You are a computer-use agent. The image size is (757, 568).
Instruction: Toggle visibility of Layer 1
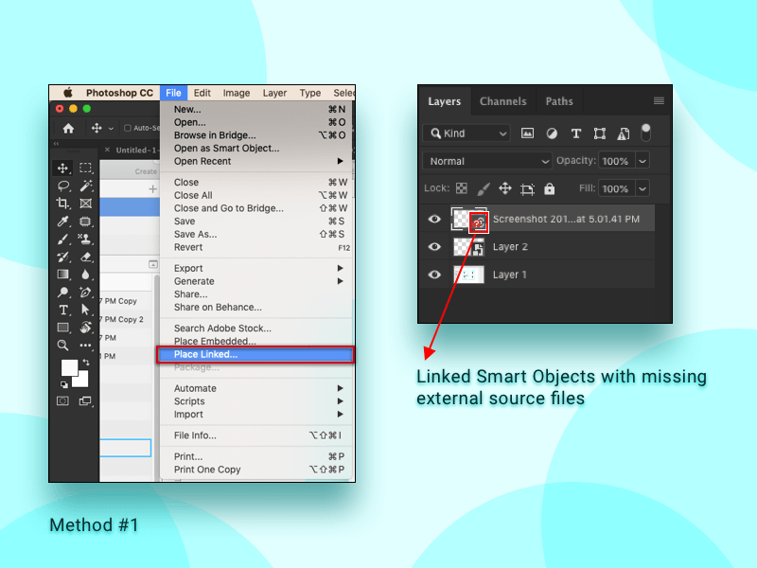pyautogui.click(x=434, y=275)
